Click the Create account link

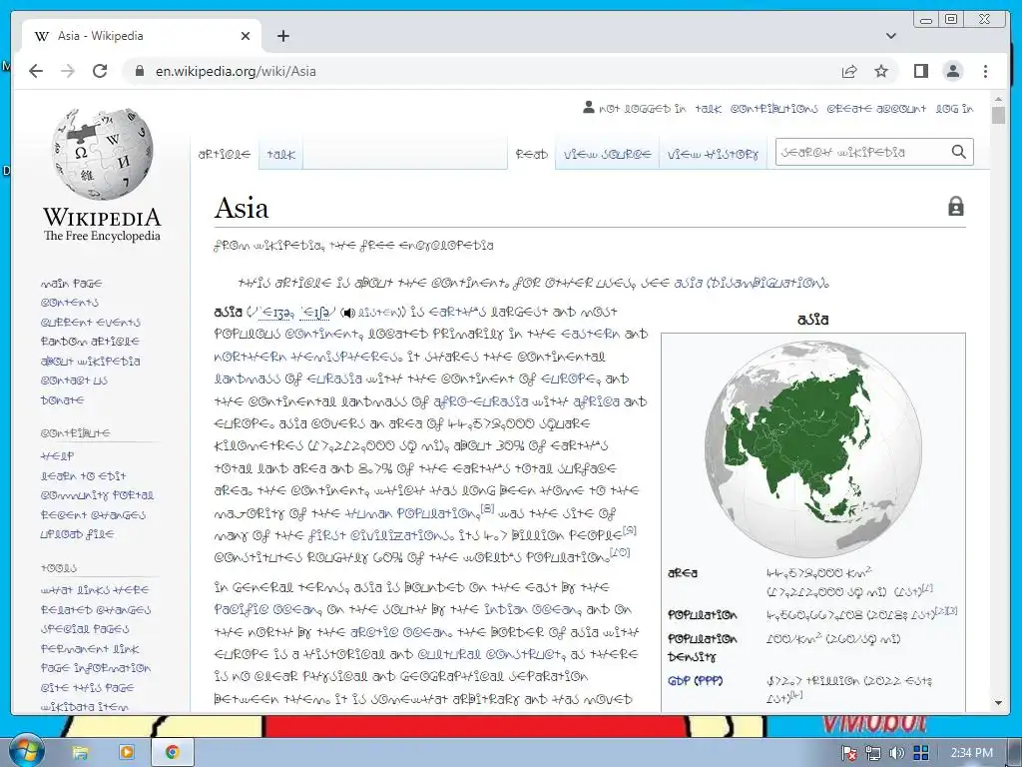(876, 109)
